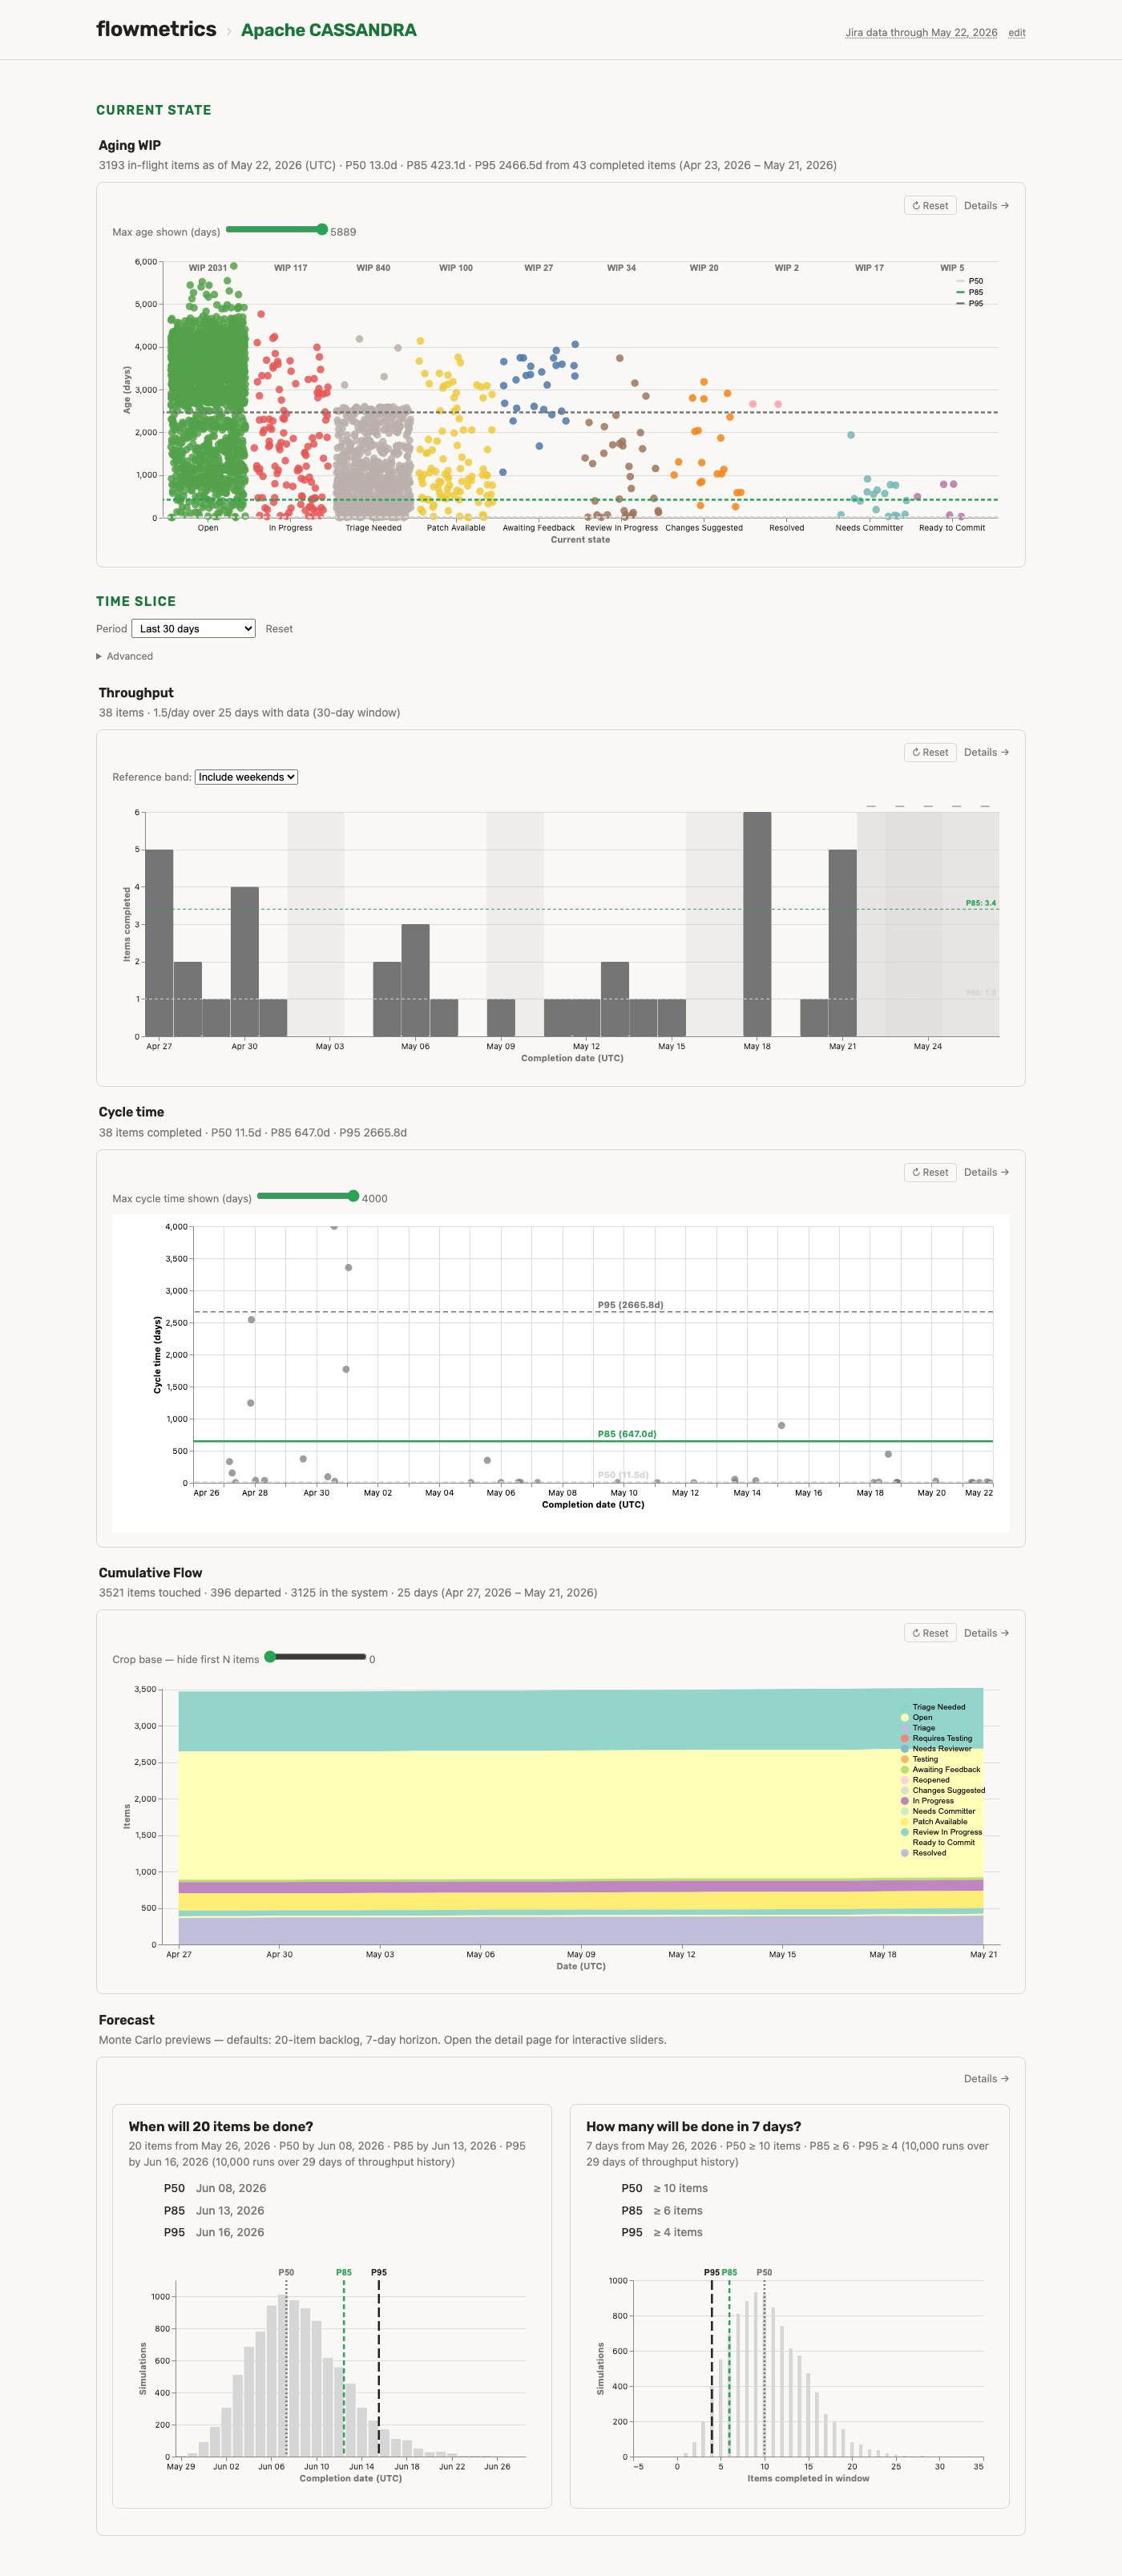Reset the Cycle time chart

[930, 1173]
